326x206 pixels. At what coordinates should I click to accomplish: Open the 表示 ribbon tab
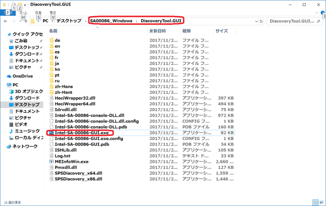[x=53, y=13]
